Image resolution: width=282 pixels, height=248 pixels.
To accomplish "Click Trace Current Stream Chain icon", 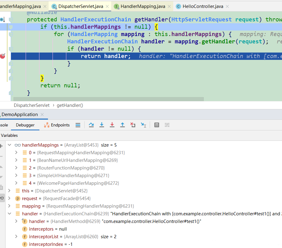I will coord(167,125).
